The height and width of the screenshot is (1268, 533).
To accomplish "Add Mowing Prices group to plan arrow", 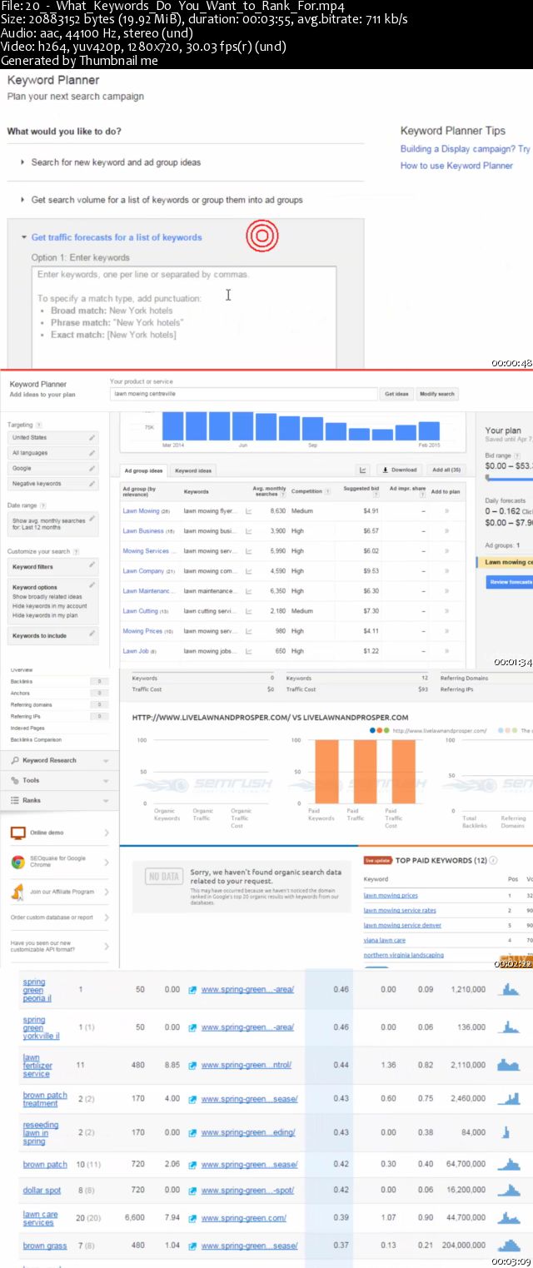I will (446, 631).
